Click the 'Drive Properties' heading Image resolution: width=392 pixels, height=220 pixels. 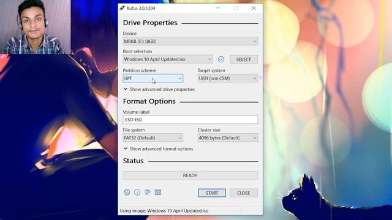coord(150,23)
